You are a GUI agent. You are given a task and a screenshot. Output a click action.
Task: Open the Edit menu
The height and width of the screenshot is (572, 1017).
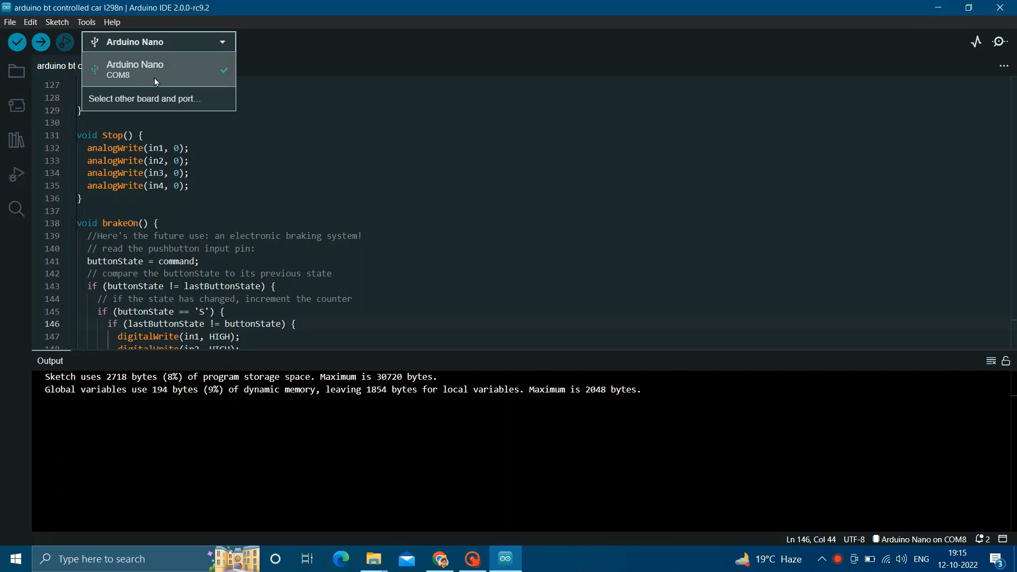pos(31,22)
